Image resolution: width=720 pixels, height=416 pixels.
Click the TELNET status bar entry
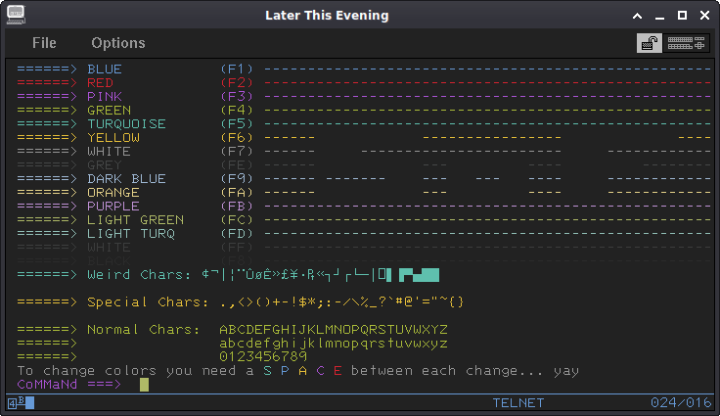(517, 403)
